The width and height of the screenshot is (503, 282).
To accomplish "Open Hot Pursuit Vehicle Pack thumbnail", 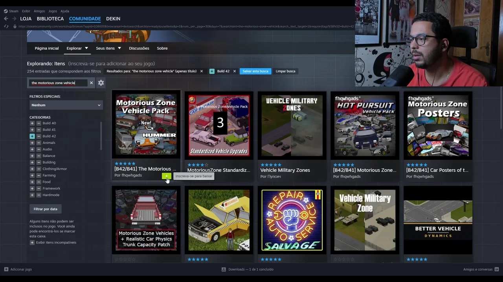I will 365,125.
